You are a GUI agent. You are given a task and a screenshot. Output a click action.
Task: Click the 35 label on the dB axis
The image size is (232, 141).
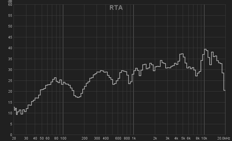click(x=10, y=59)
